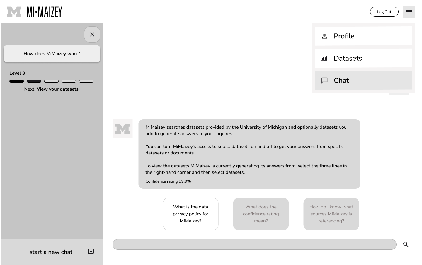Select 'How do I know what sources' suggestion
The height and width of the screenshot is (265, 422).
pos(331,214)
